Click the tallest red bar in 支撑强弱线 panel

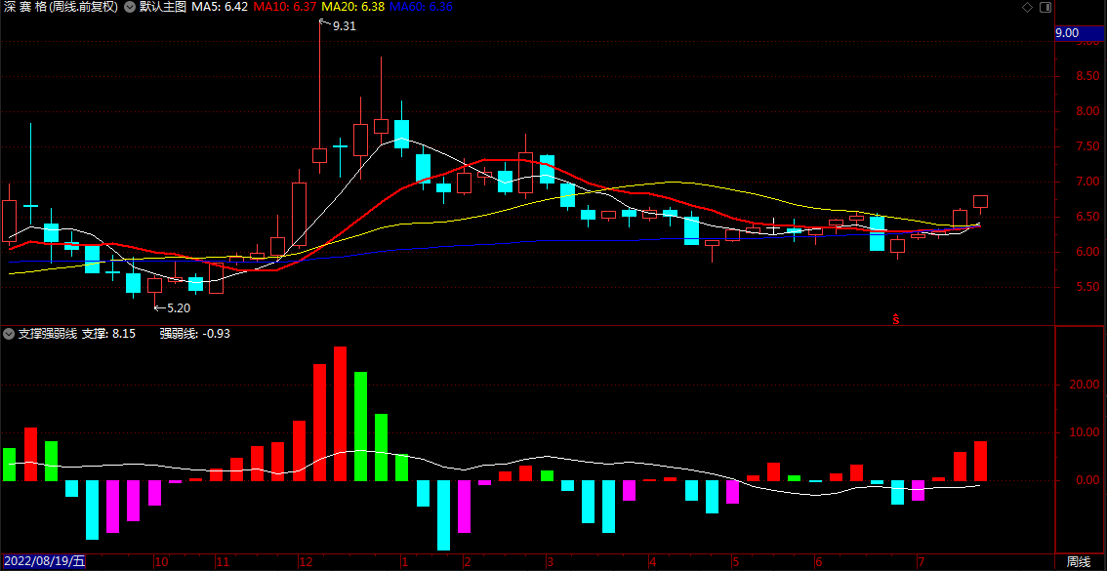pos(341,414)
